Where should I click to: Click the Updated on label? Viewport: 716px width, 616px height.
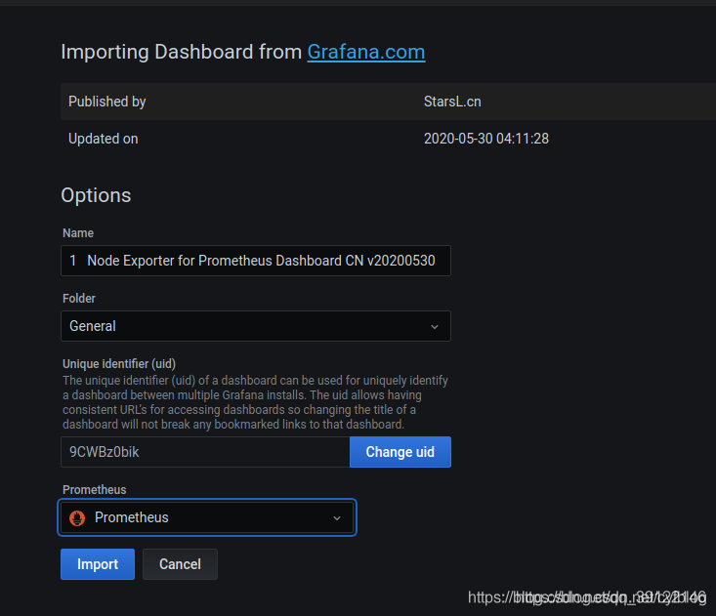coord(104,139)
